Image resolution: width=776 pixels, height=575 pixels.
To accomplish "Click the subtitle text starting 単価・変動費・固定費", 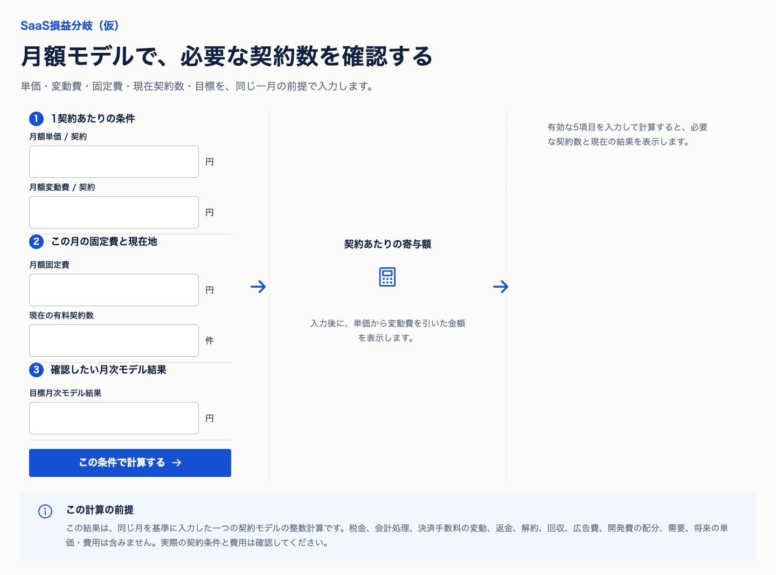I will point(197,86).
